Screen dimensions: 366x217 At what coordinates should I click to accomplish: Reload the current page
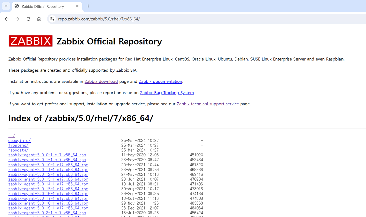click(28, 19)
